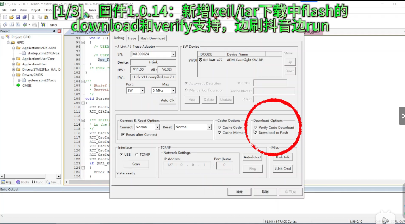Select the Debug tab in dialog
Screen dimensions: 405x224
coord(119,38)
